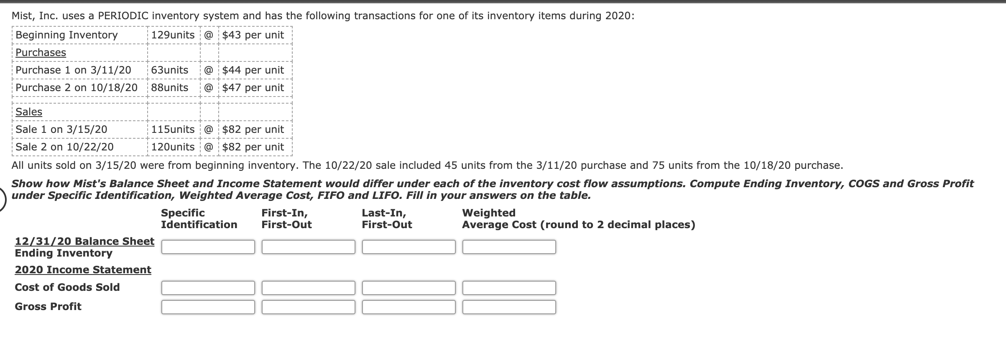
Task: Click the 12/31/20 Balance Sheet heading
Action: click(x=84, y=241)
